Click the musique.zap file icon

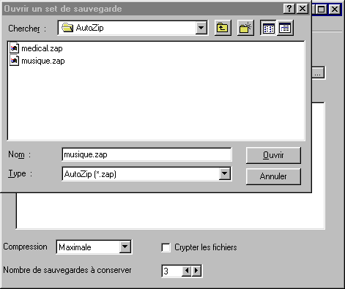tap(14, 61)
